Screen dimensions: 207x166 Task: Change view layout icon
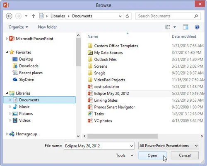click(x=168, y=27)
